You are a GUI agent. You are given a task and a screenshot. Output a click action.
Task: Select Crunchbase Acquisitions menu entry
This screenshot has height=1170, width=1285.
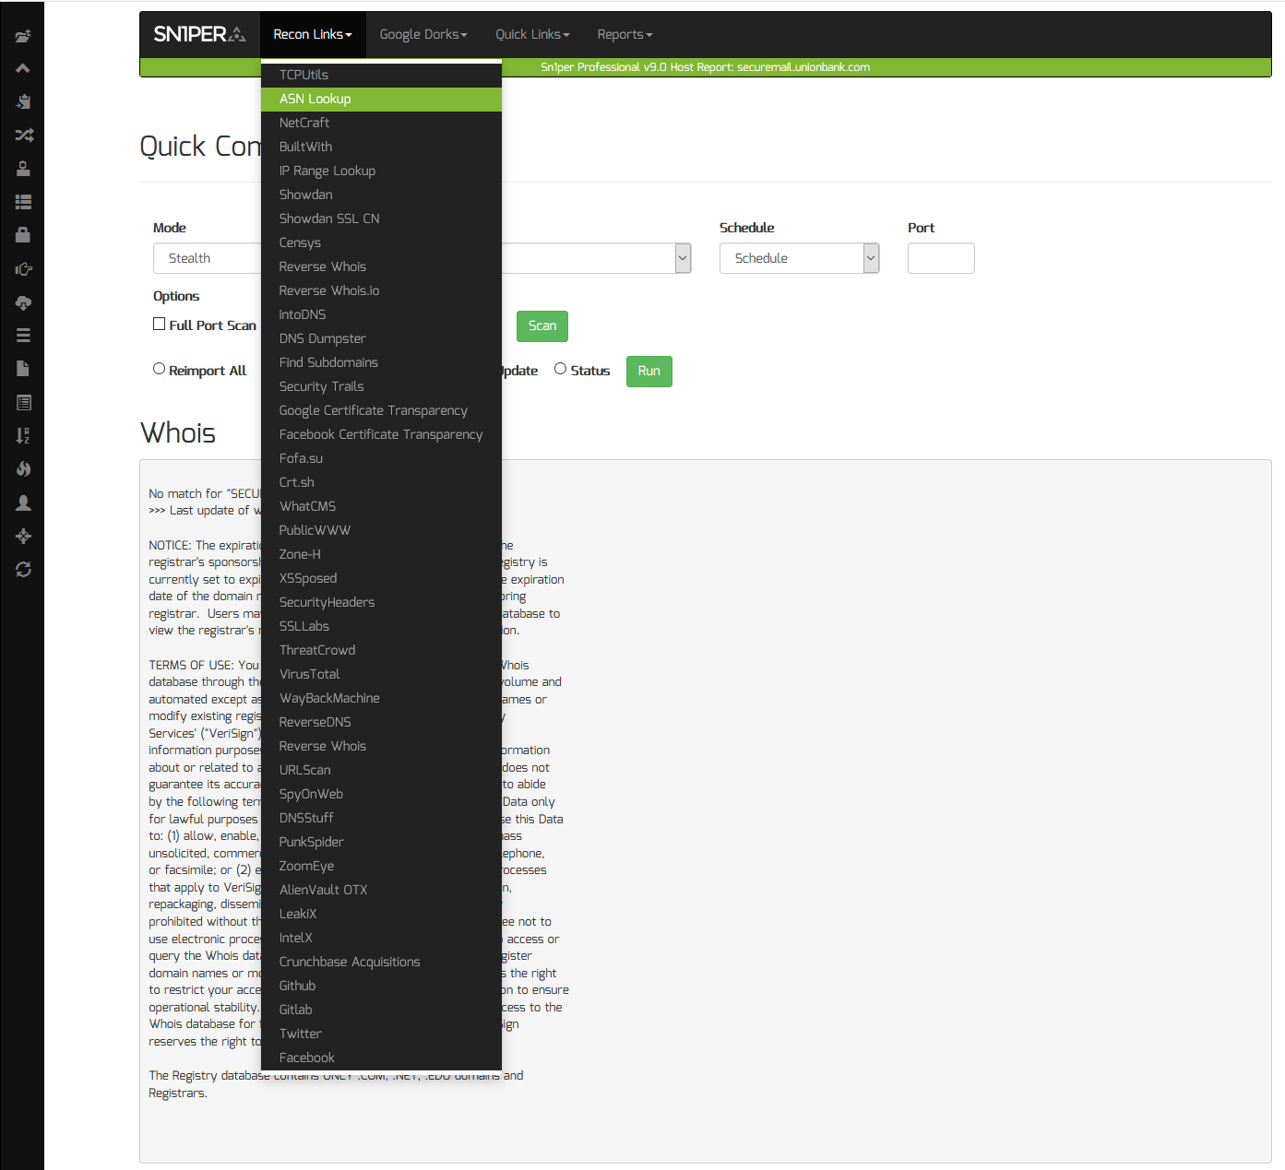point(381,962)
